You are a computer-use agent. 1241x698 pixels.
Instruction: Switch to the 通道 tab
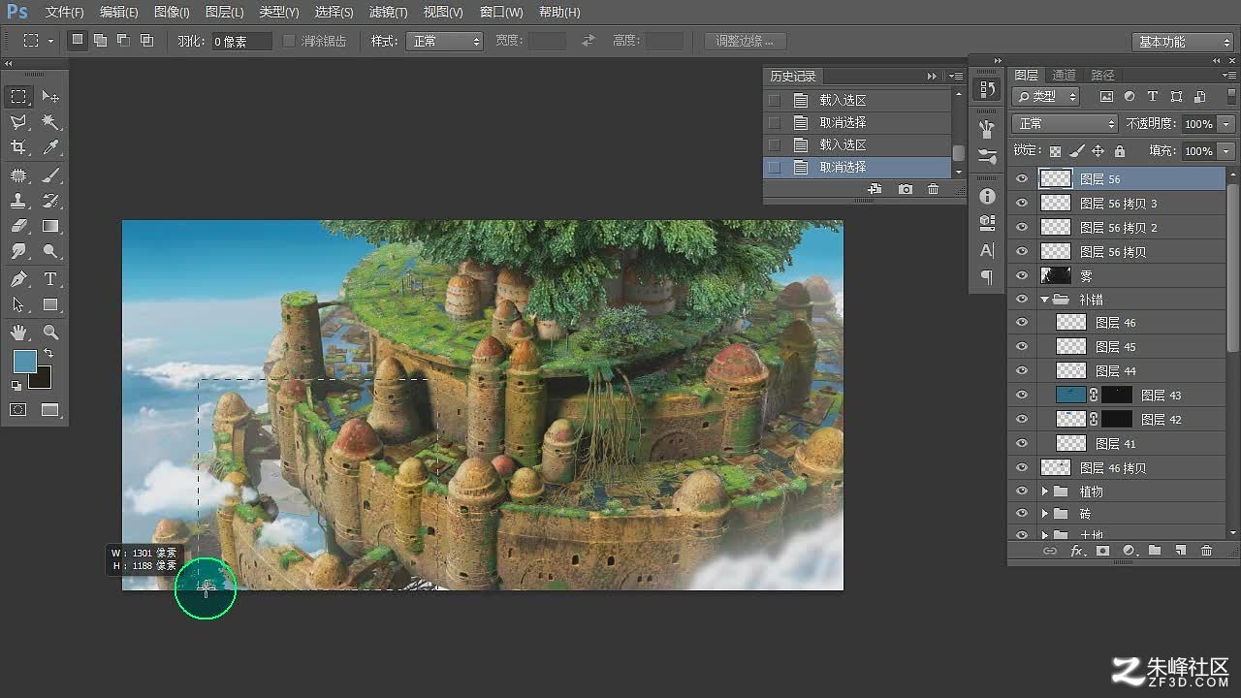coord(1064,75)
